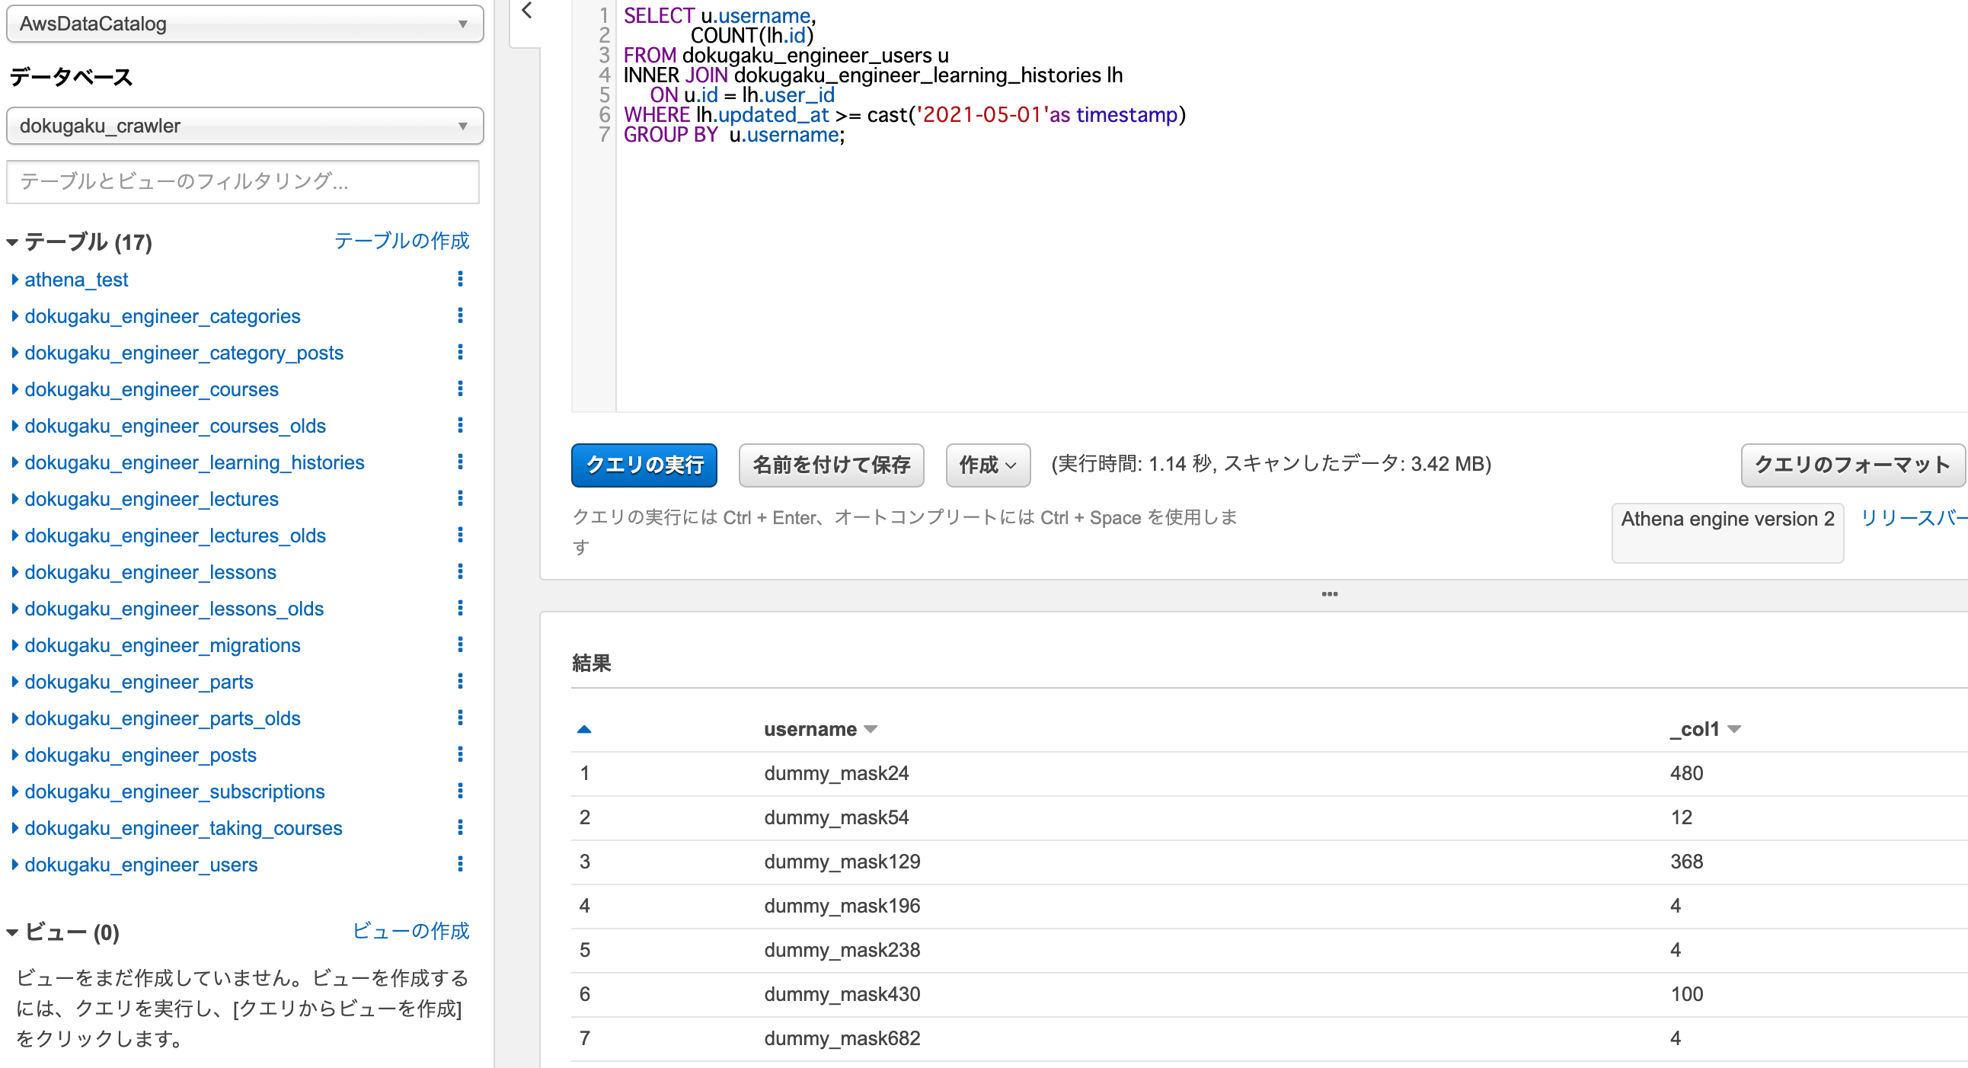Open the dokugaku_crawler database dropdown
This screenshot has height=1068, width=1968.
[244, 125]
